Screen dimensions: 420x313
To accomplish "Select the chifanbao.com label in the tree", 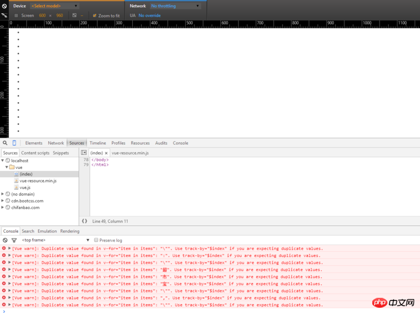I will [x=25, y=207].
